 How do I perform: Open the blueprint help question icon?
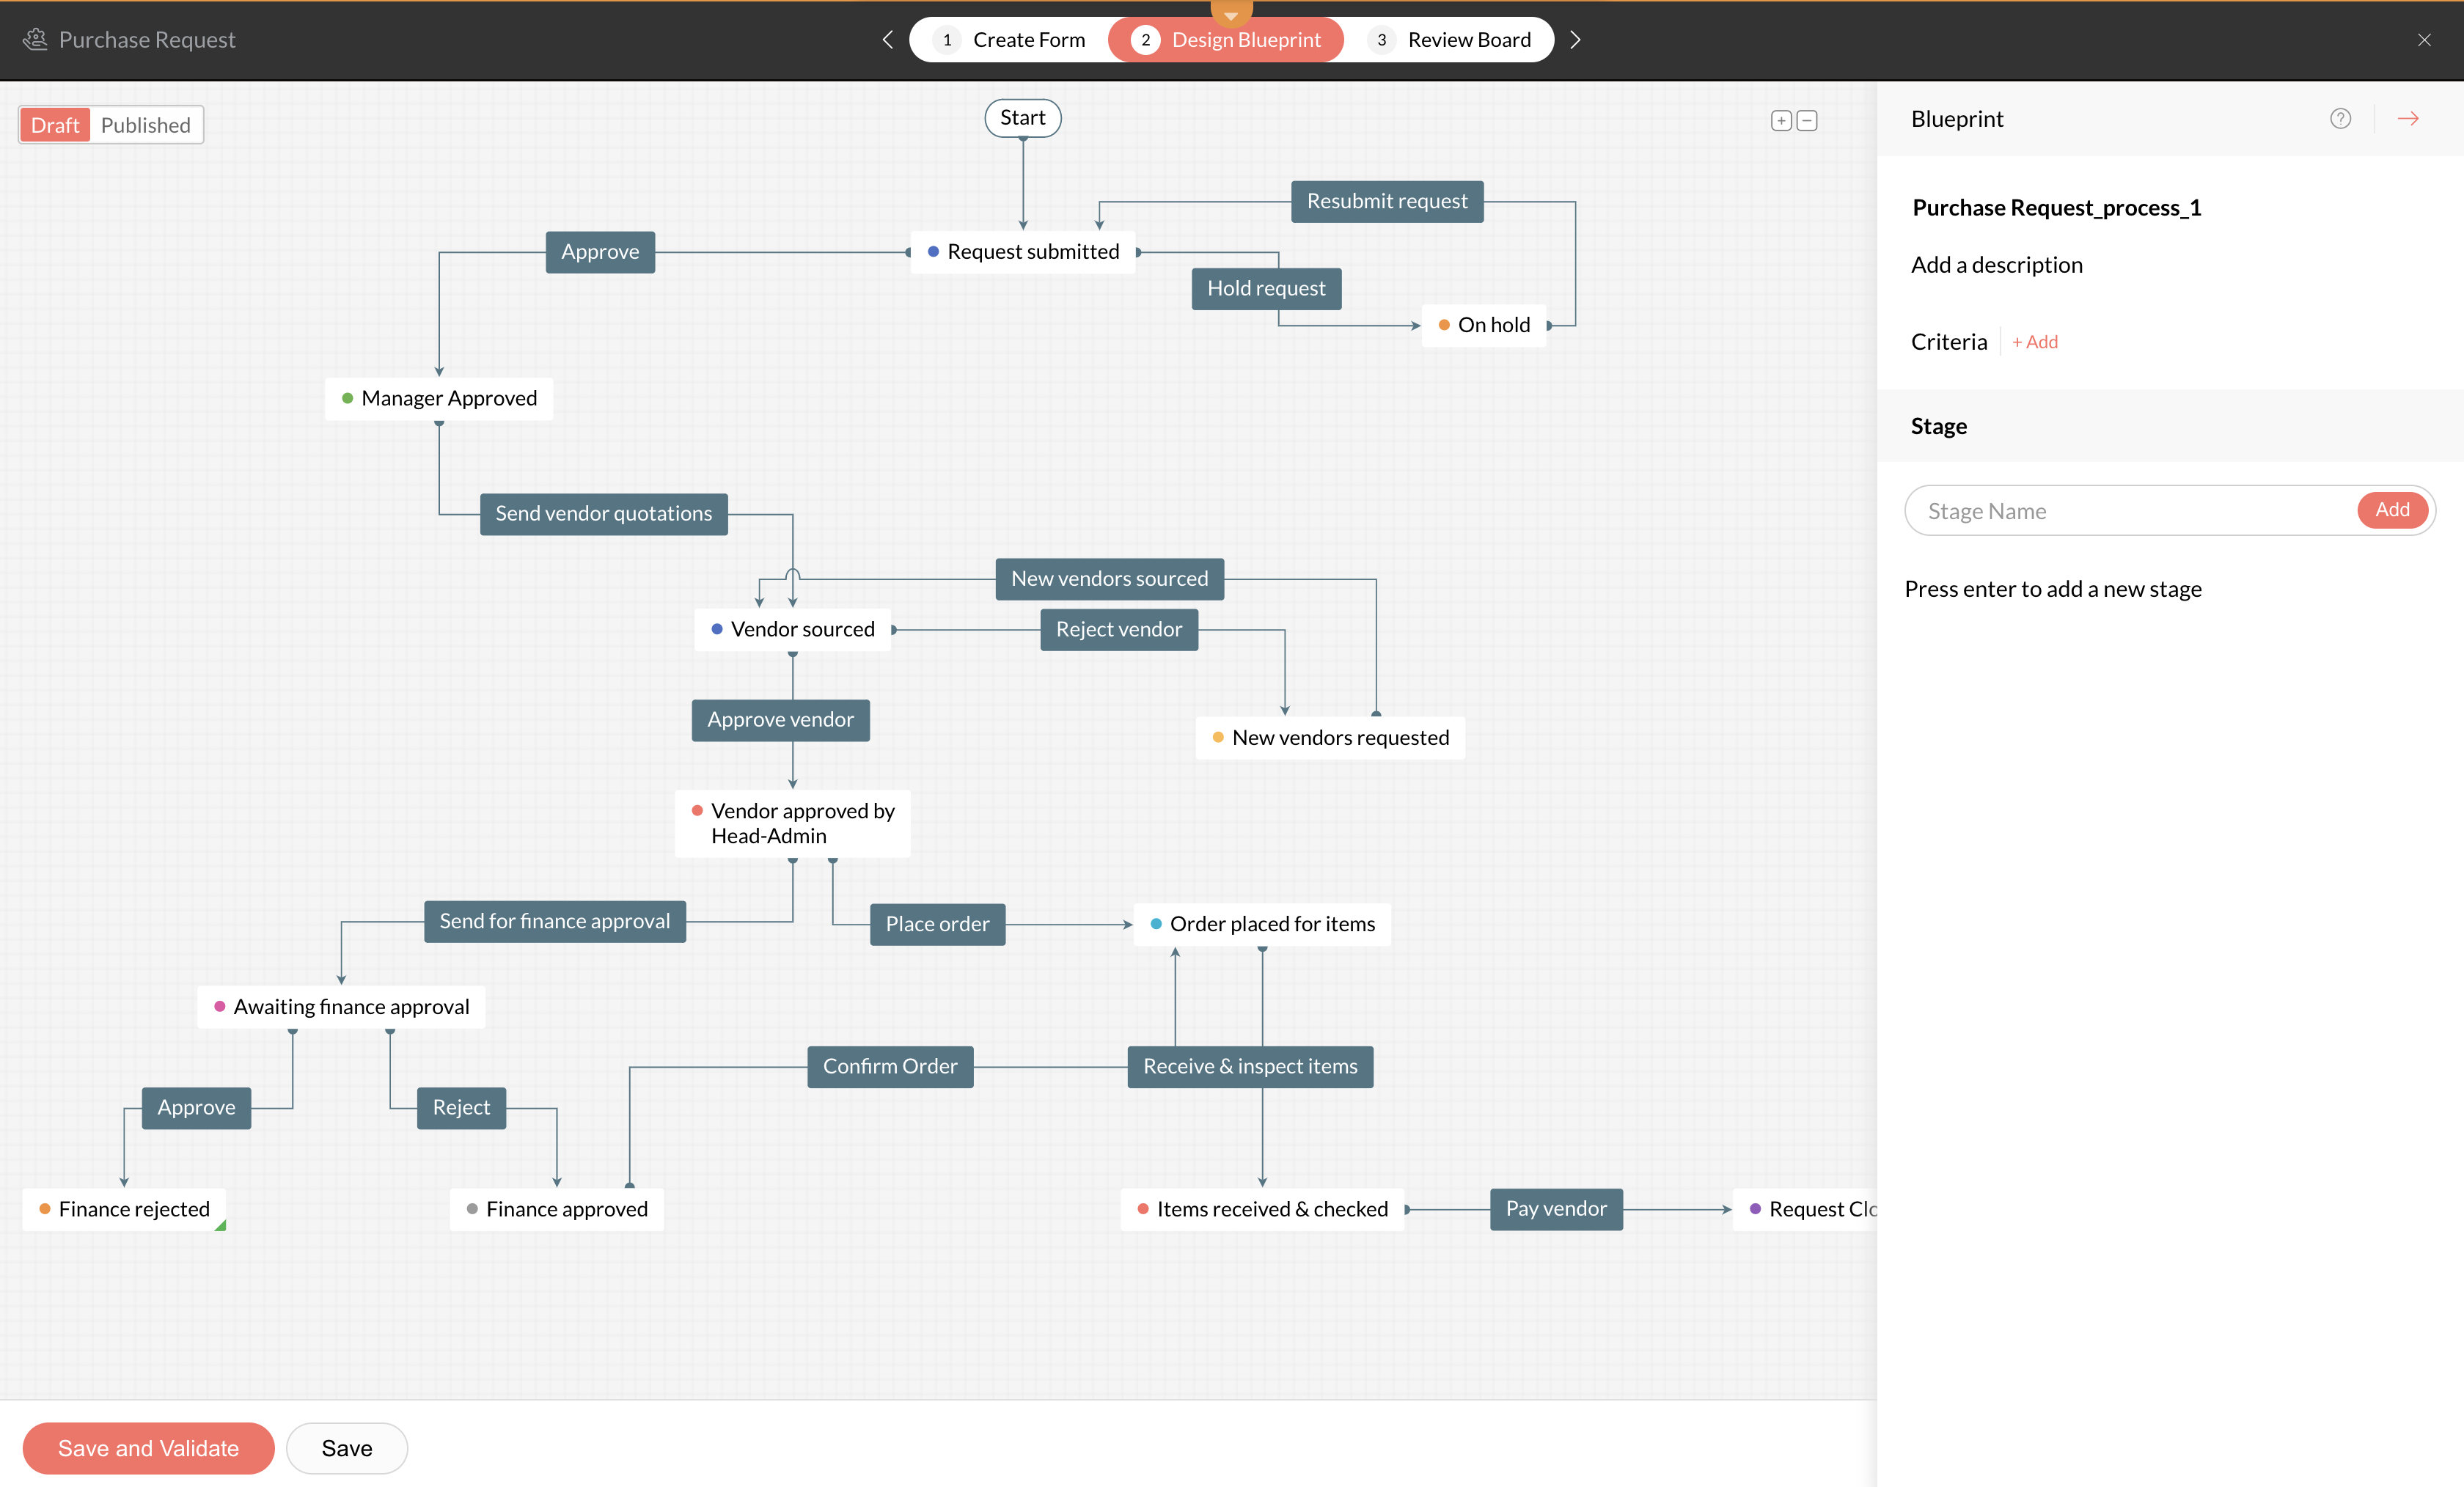click(x=2340, y=119)
